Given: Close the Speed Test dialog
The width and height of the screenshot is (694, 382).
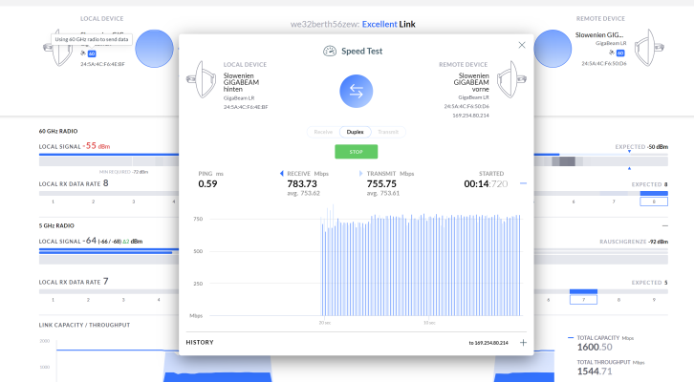Looking at the screenshot, I should 521,45.
